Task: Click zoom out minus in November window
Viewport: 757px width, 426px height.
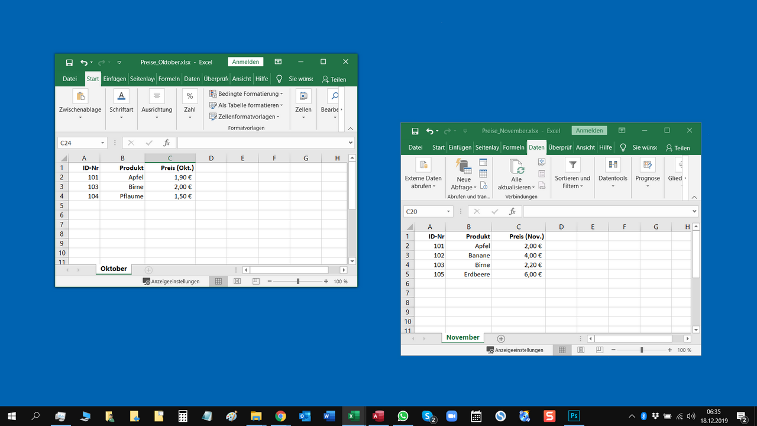Action: 613,350
